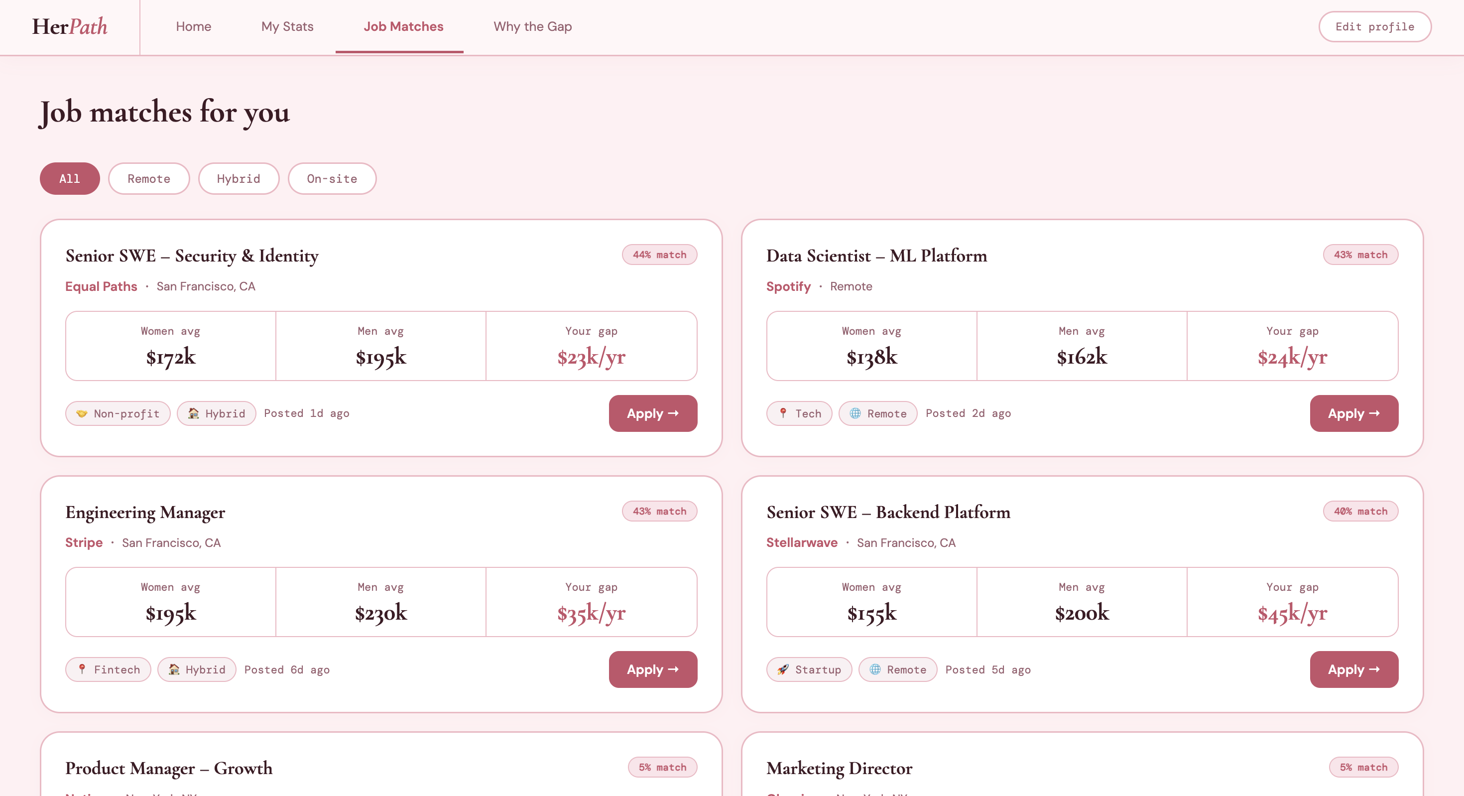Apply to Senior SWE Security & Identity job
Screen dimensions: 1464x796
[653, 413]
